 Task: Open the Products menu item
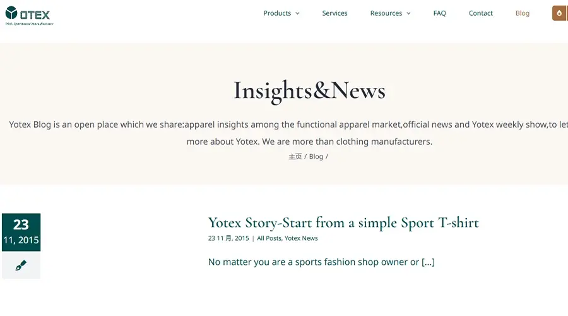pos(277,13)
